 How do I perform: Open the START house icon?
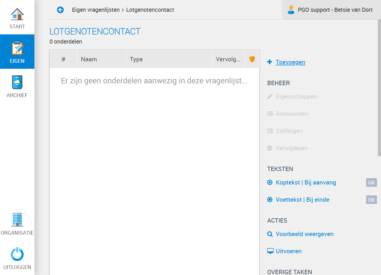17,14
